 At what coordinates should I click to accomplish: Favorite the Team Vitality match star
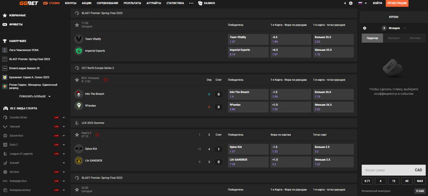(x=77, y=25)
